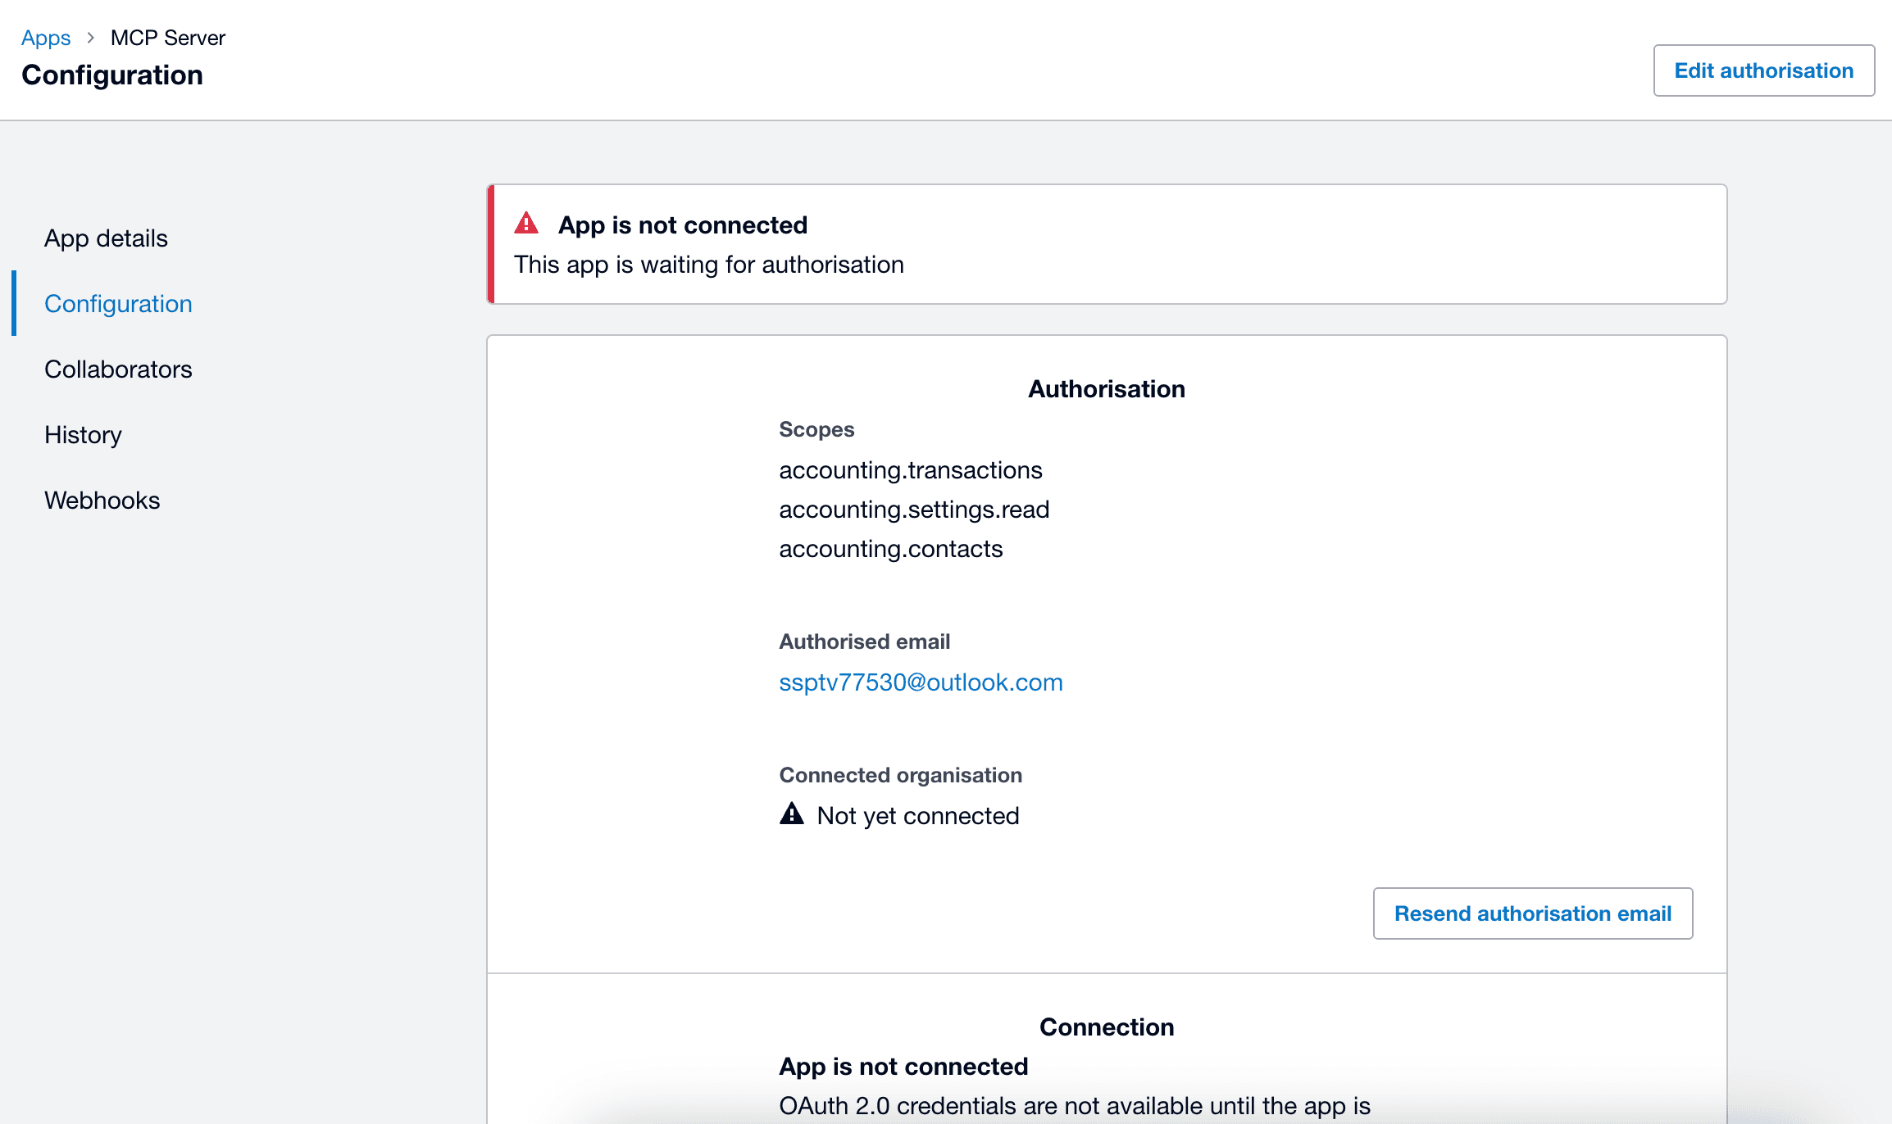
Task: Click the Not yet connected status text
Action: tap(917, 816)
